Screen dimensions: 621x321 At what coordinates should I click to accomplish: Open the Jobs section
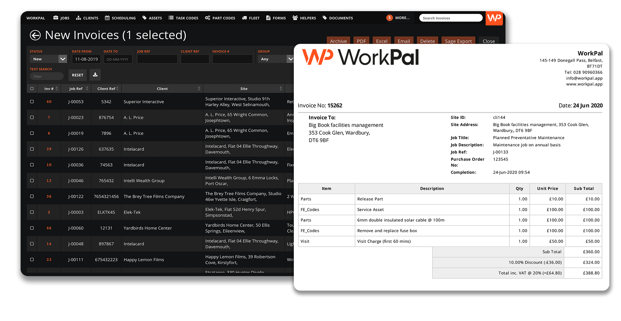(61, 18)
